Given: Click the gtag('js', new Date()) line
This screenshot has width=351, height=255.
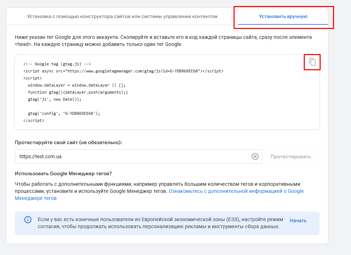Looking at the screenshot, I should point(55,99).
